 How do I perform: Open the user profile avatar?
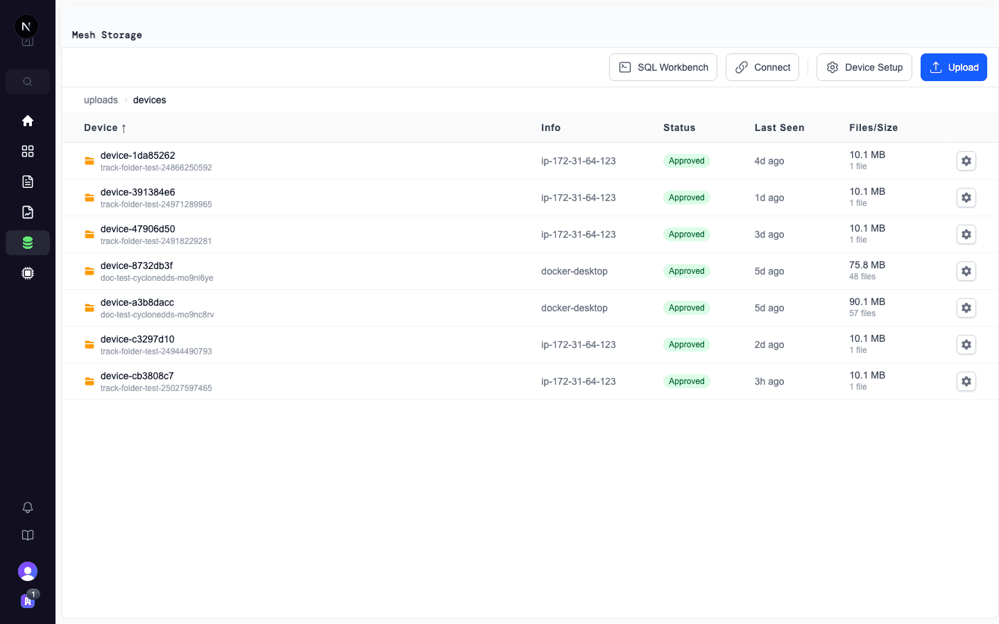pos(28,571)
